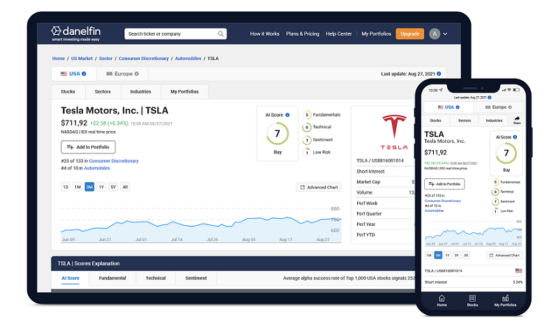The width and height of the screenshot is (558, 329).
Task: Click the AI Score info icon on tablet
Action: [287, 114]
